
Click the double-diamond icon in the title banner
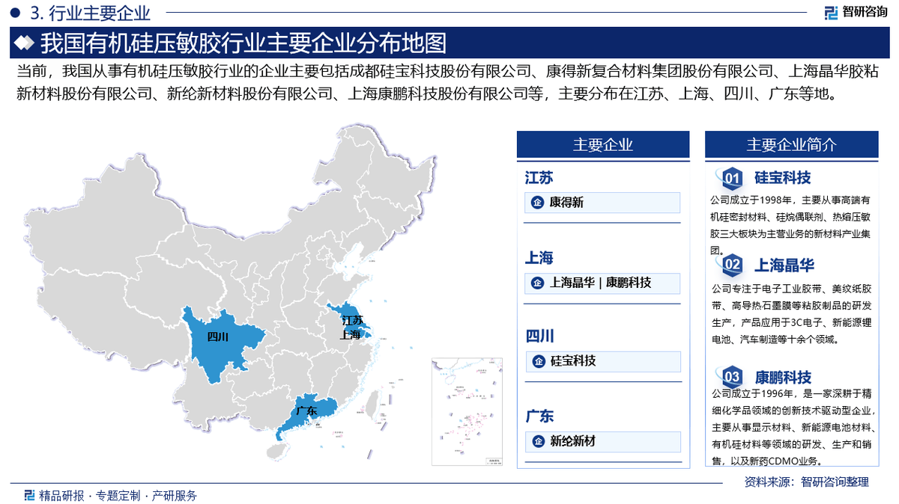coord(25,43)
